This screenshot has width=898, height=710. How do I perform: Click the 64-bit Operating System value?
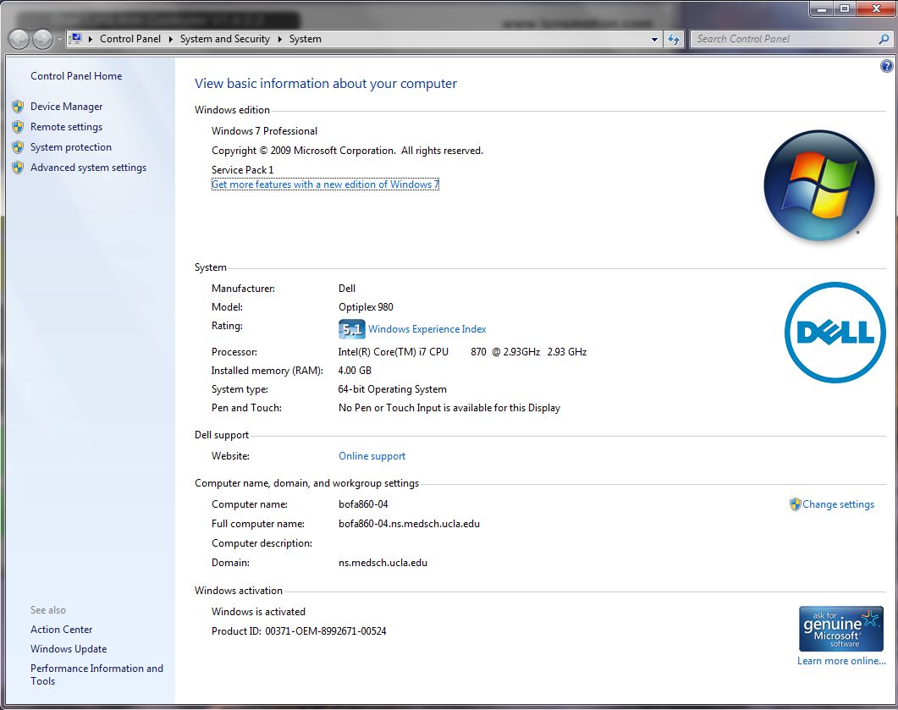(393, 388)
